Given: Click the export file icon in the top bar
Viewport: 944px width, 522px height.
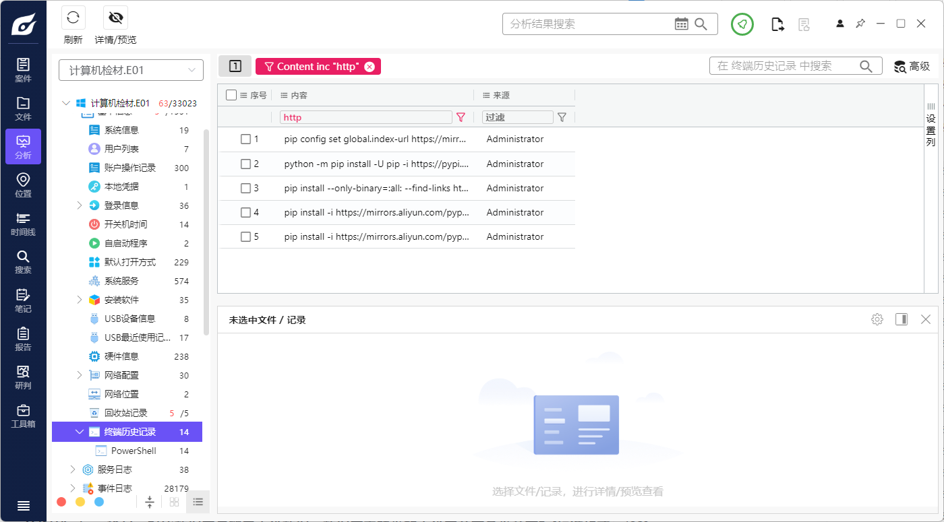Looking at the screenshot, I should pos(777,24).
